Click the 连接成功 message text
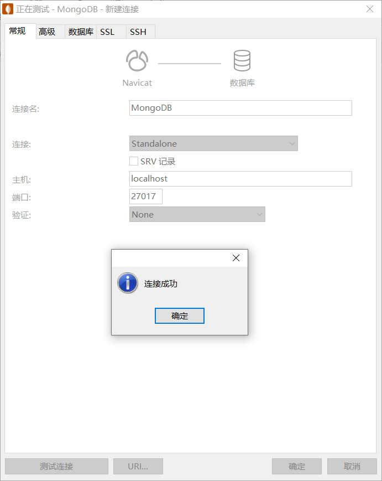This screenshot has height=481, width=382. coord(160,284)
